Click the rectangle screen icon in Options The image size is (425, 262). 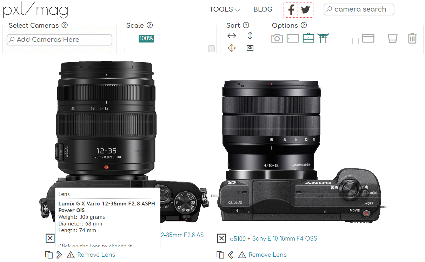click(293, 38)
